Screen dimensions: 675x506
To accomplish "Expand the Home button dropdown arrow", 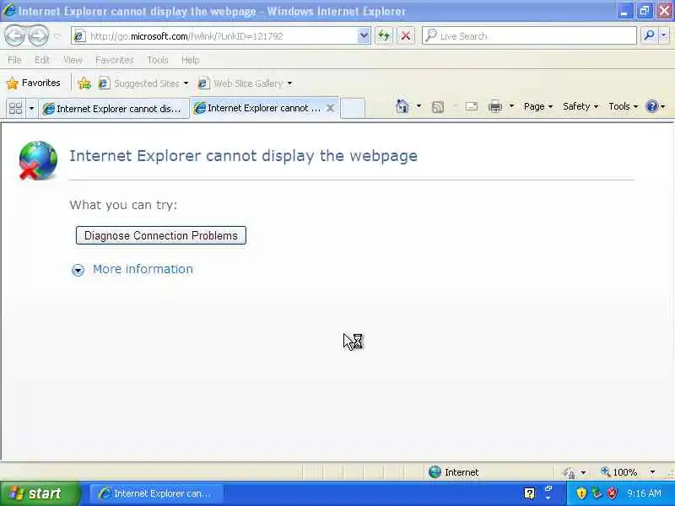I will (x=418, y=106).
